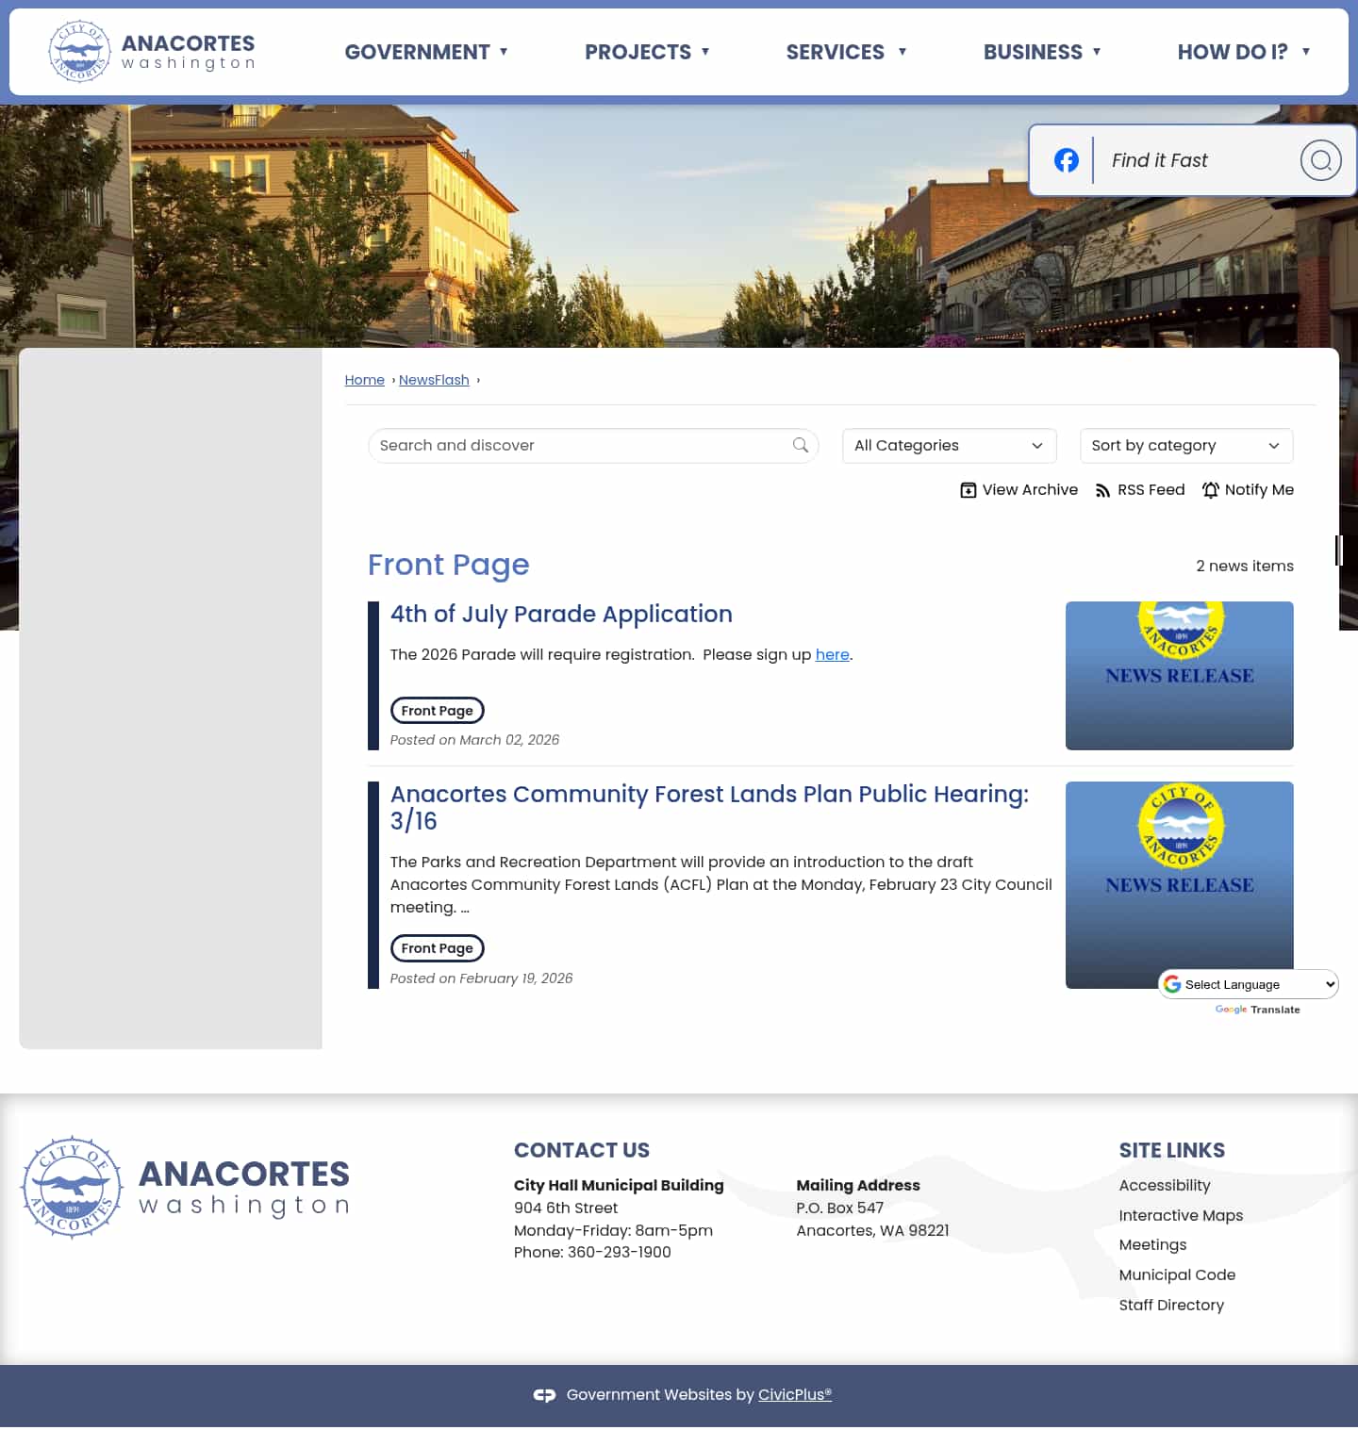This screenshot has width=1358, height=1430.
Task: Click the search icon in Search and discover
Action: 800,445
